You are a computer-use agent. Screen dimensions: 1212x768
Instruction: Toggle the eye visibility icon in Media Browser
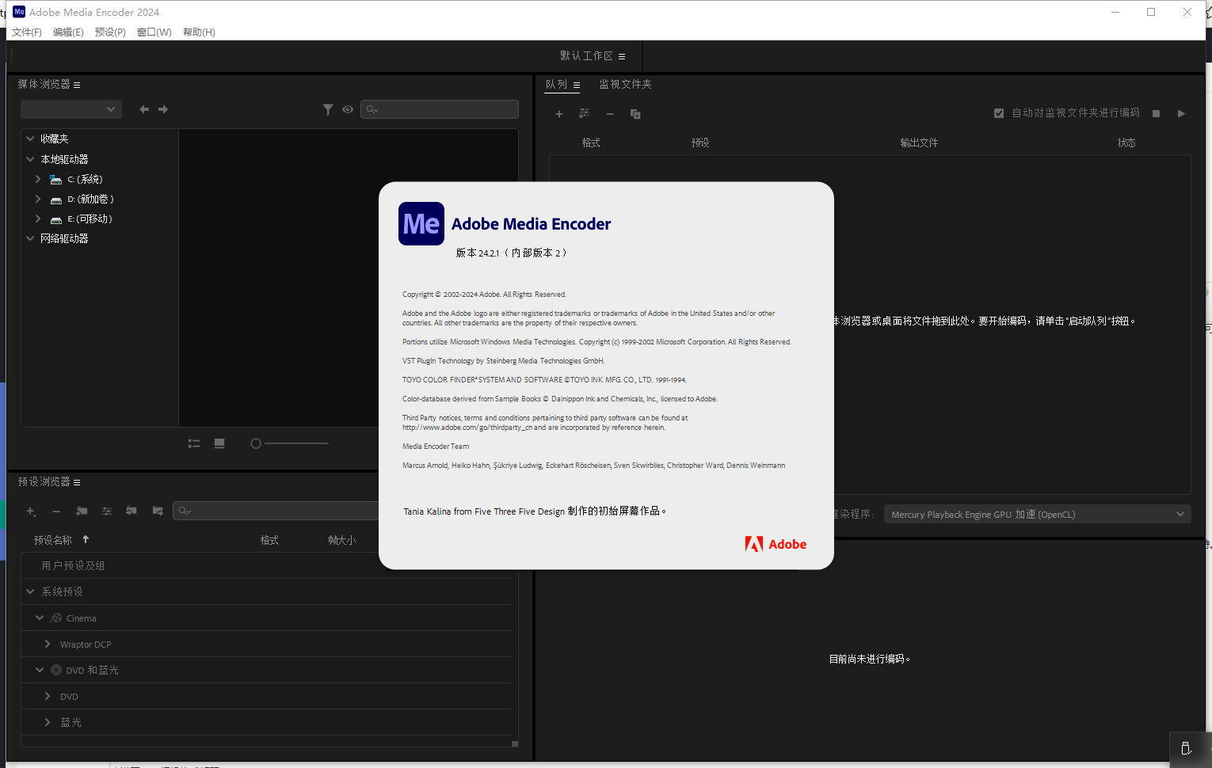click(348, 109)
